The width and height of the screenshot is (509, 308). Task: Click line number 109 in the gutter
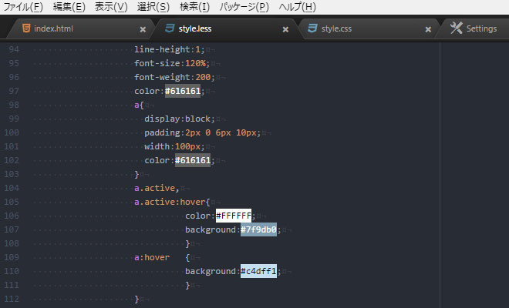coord(12,257)
